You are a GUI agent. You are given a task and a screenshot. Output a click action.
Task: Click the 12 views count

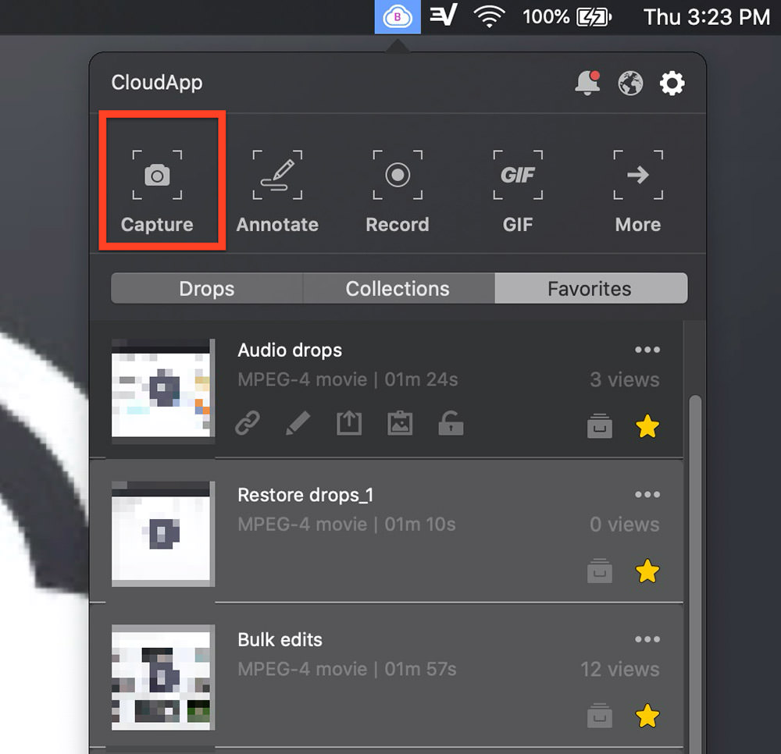coord(620,670)
